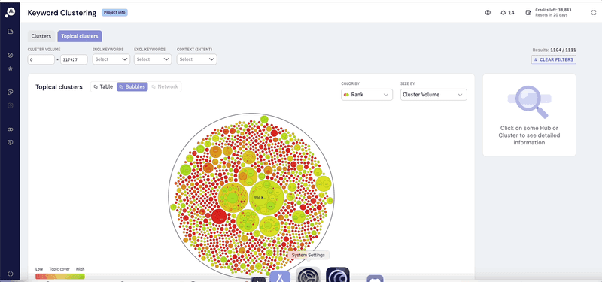Open System Settings in the dock
Viewport: 602px width, 282px height.
tap(308, 274)
